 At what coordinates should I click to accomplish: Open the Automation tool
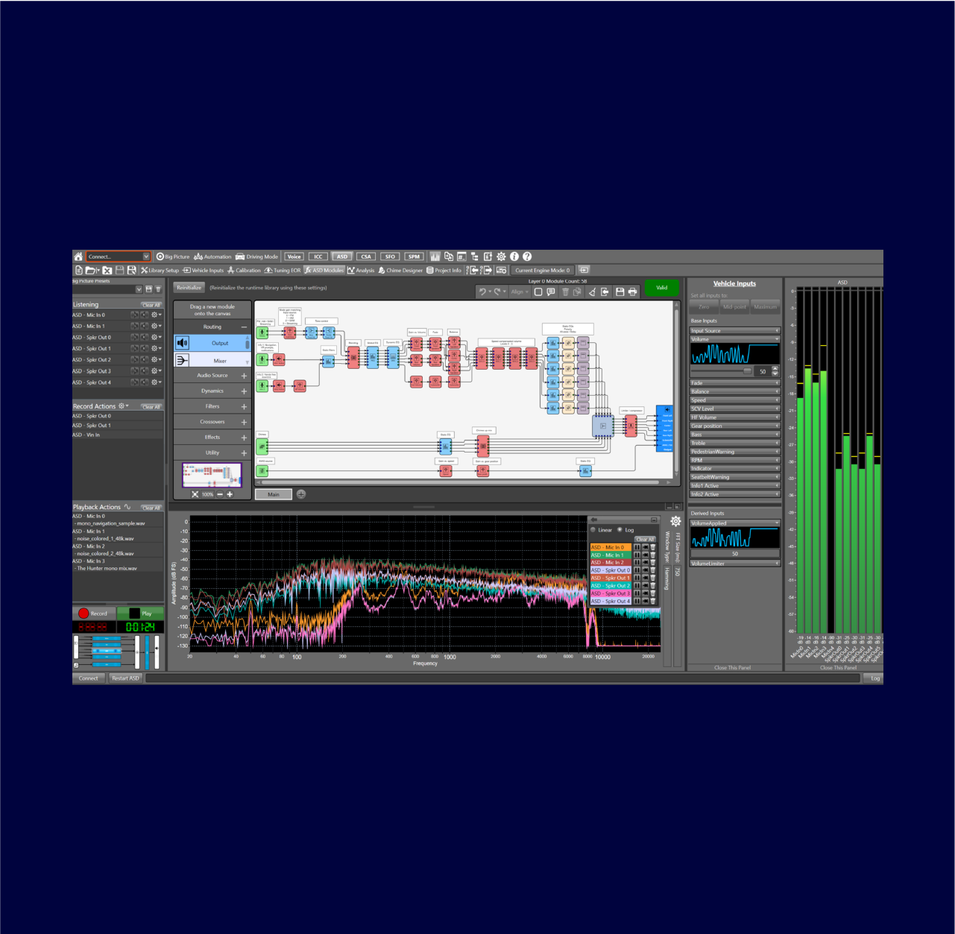point(213,256)
